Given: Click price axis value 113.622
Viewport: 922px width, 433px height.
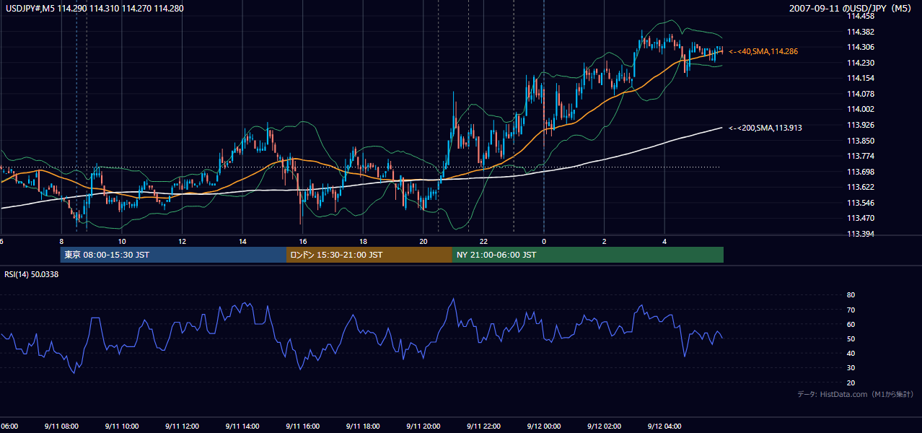Looking at the screenshot, I should [860, 187].
